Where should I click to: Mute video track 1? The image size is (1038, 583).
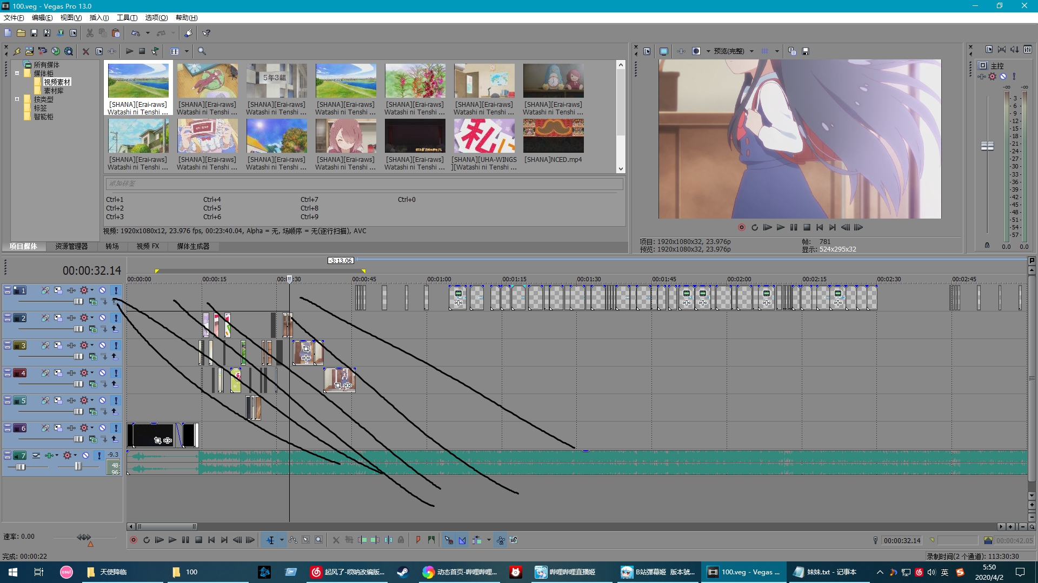pyautogui.click(x=102, y=290)
